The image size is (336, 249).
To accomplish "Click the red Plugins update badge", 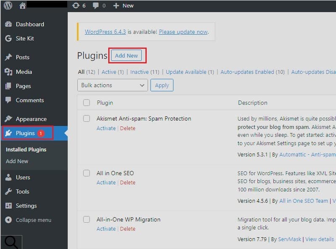I will pyautogui.click(x=40, y=133).
